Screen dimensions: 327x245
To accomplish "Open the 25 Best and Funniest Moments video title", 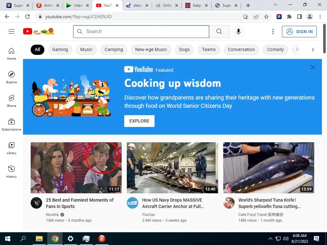I will [80, 203].
